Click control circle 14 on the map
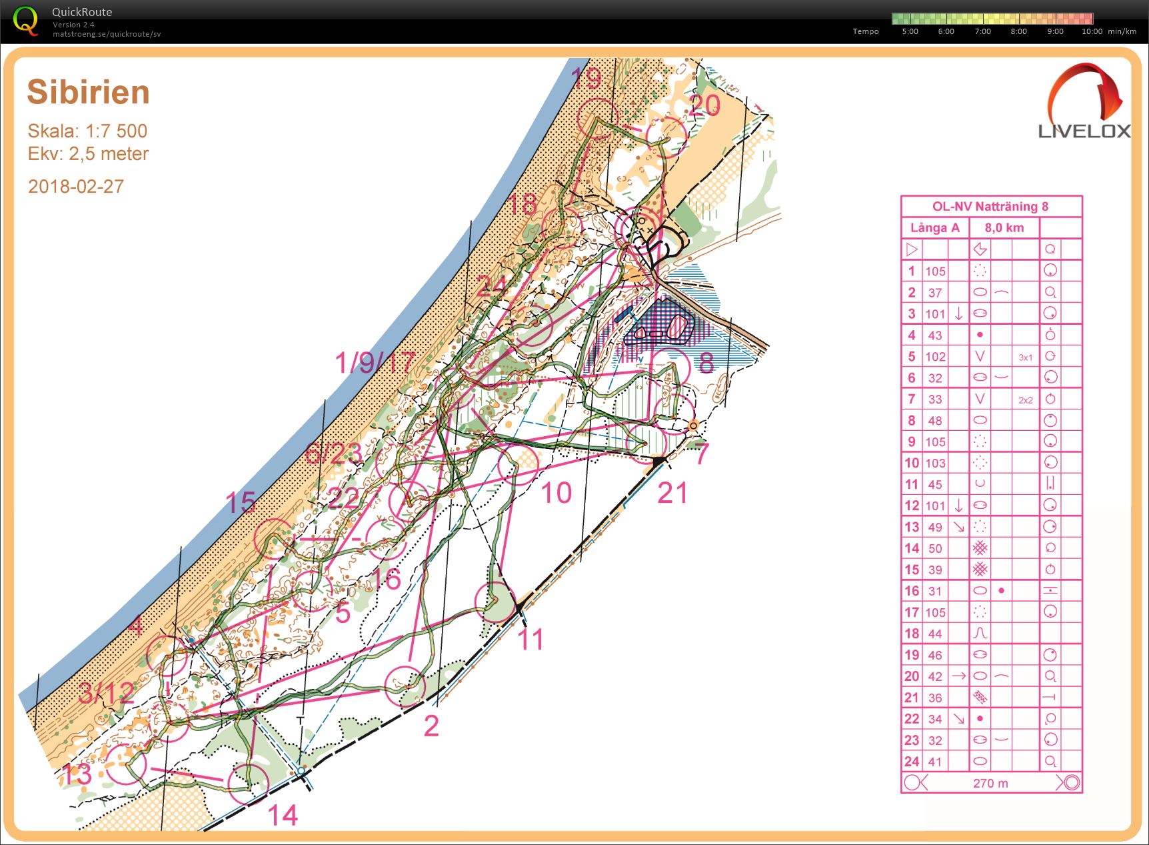 (x=249, y=784)
